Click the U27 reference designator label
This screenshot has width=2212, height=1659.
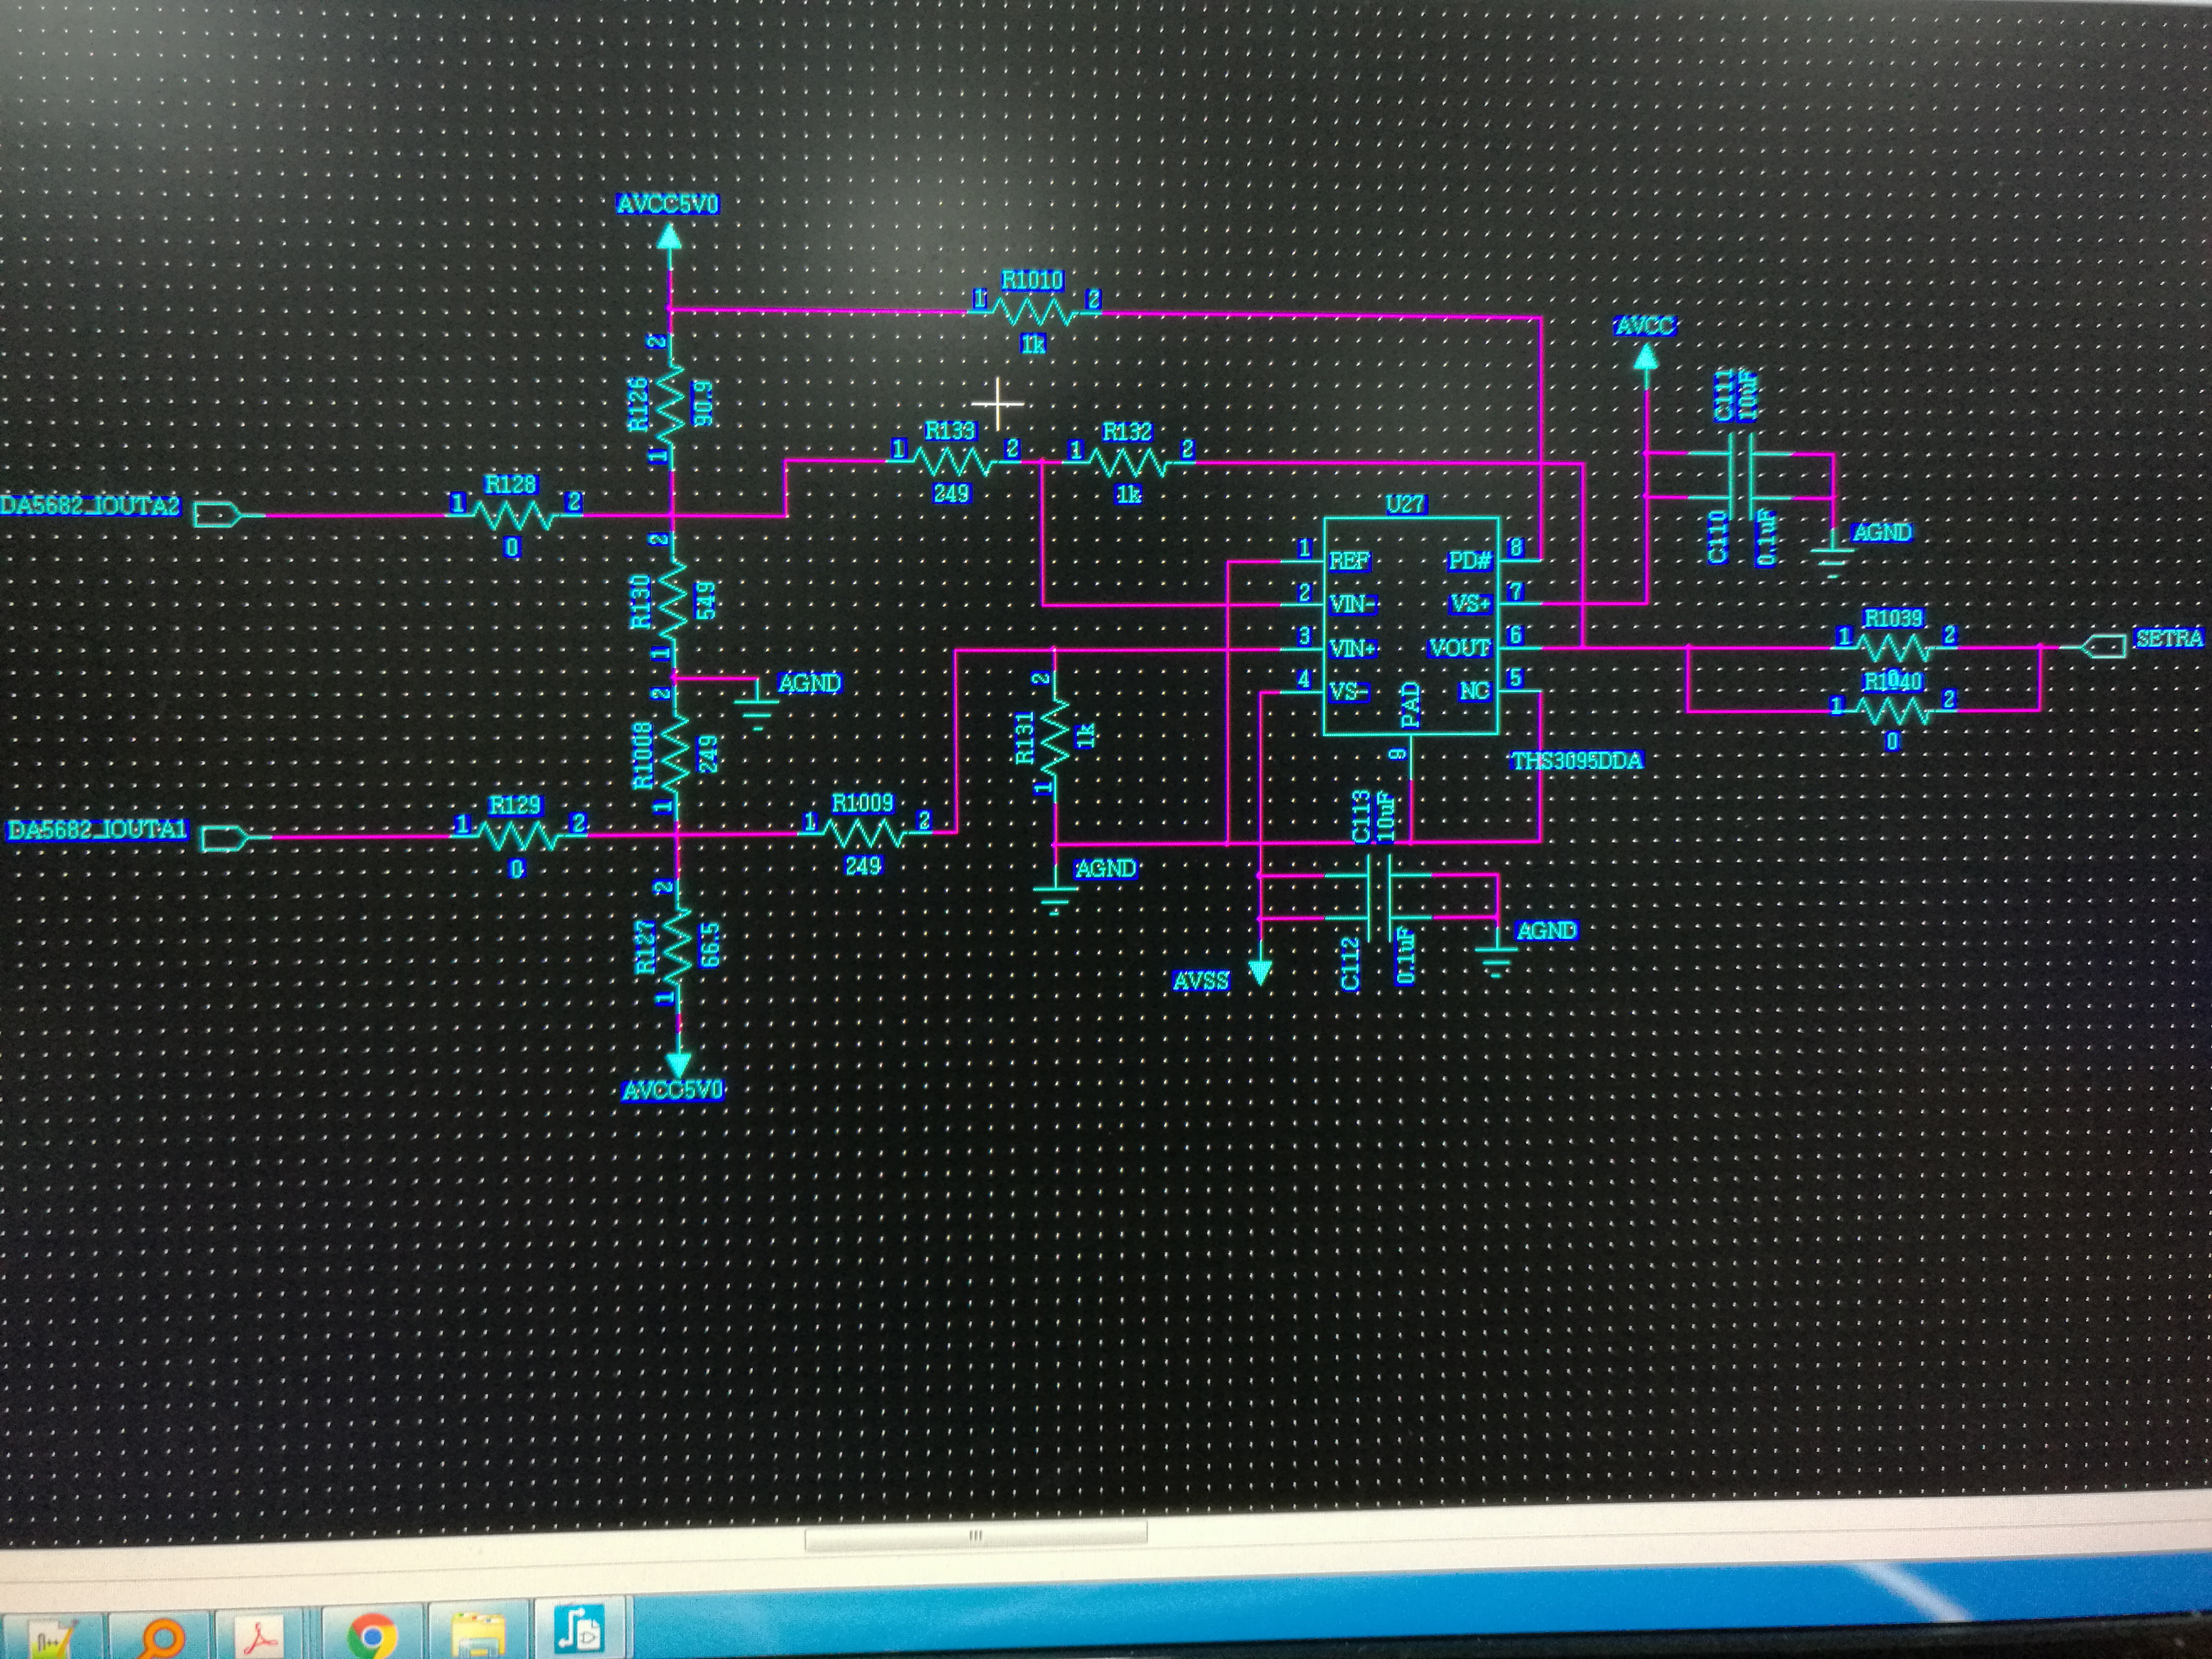(x=1405, y=504)
